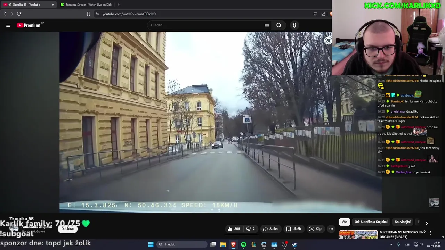Open the MIKEJEPAN VS NESPOKOJENÝ OBČAN video thumbnail
This screenshot has width=445, height=250.
coord(358,234)
